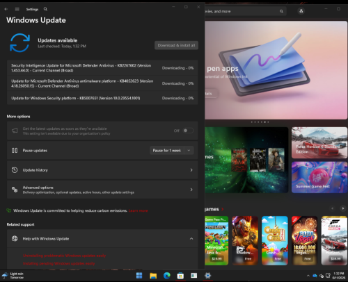Open the Store user profile icon

pyautogui.click(x=301, y=11)
